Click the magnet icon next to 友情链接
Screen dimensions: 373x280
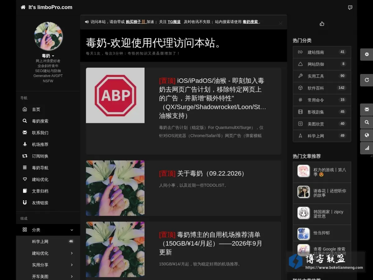tap(25, 203)
